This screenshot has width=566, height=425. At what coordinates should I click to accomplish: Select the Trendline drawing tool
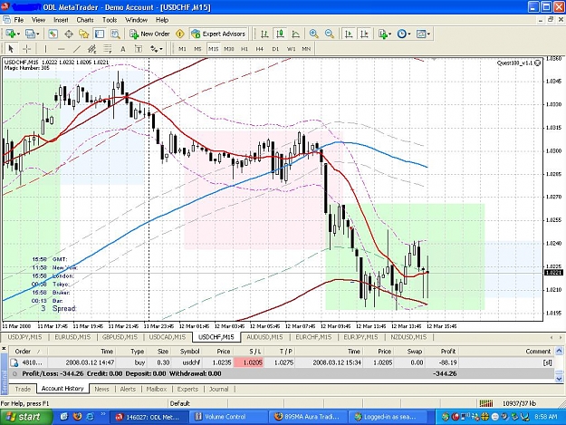click(77, 49)
